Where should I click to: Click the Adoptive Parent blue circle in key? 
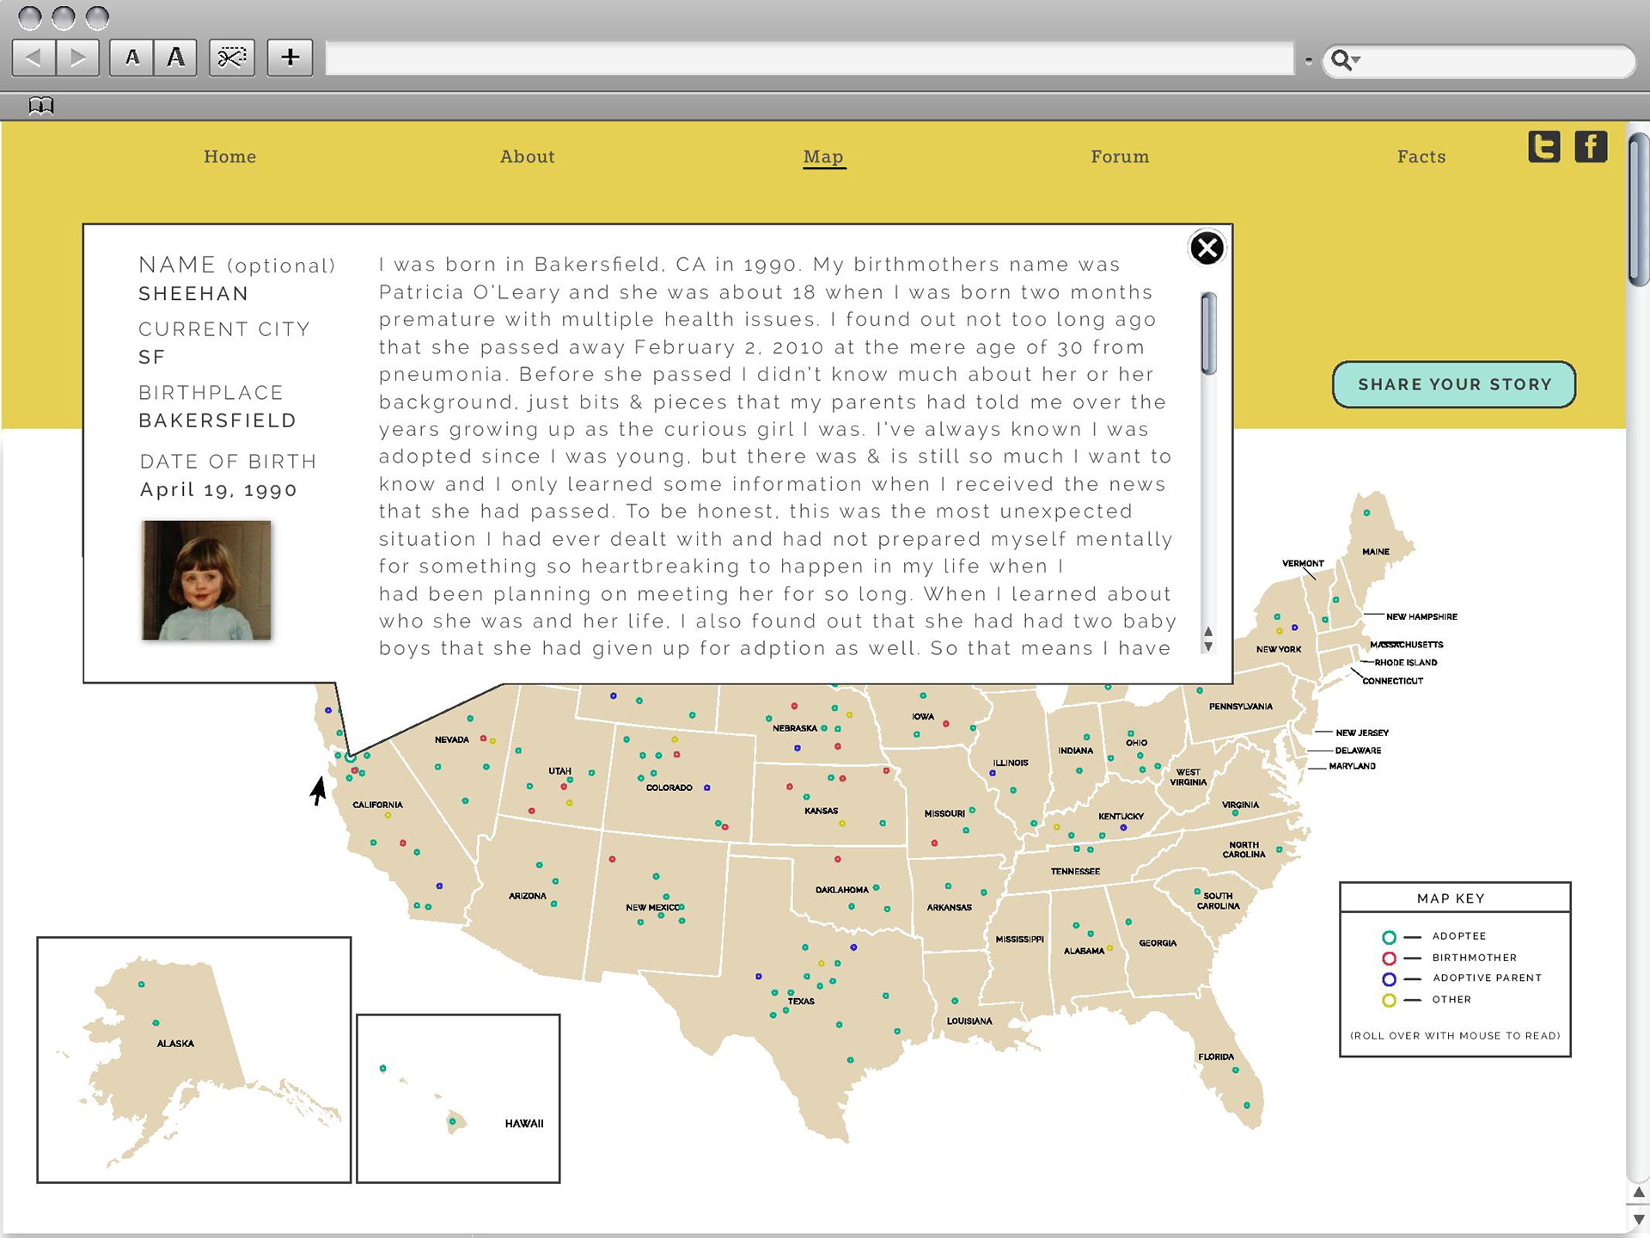1389,979
